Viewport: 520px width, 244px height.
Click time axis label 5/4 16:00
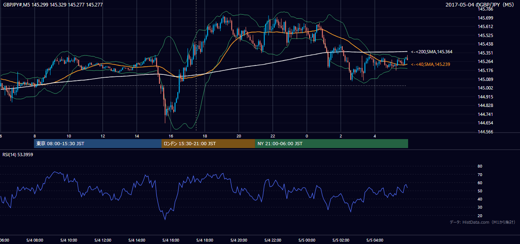pos(170,240)
